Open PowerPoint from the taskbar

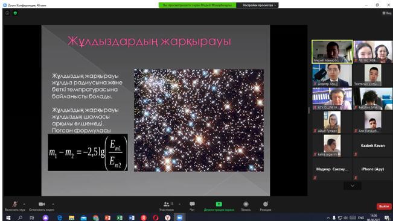click(107, 218)
